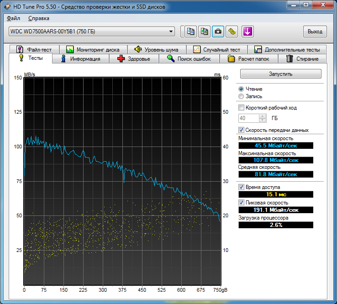This screenshot has width=337, height=304.
Task: Click the magnifier icon on Поиск ошибок tab
Action: point(171,58)
